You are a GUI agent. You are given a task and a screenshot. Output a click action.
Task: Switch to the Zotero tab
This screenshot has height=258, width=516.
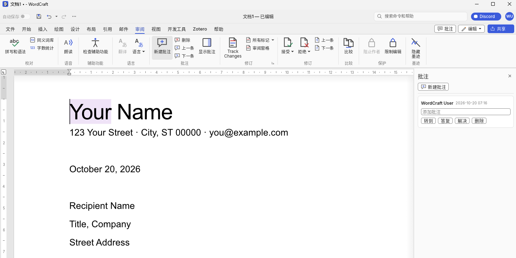pos(200,29)
